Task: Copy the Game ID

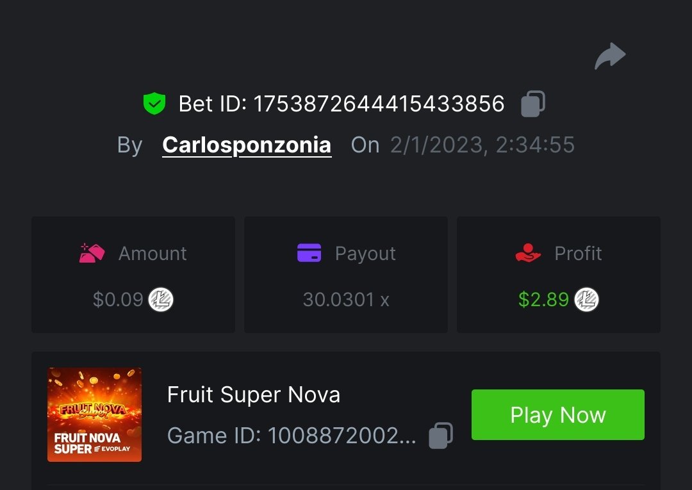Action: (x=441, y=435)
